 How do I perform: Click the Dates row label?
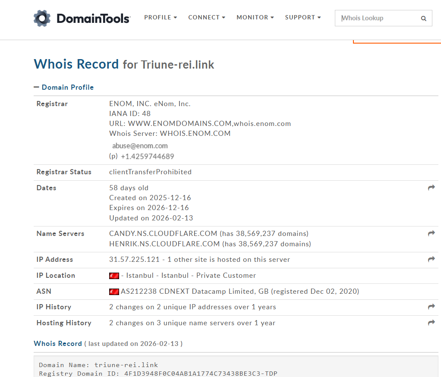click(x=47, y=188)
